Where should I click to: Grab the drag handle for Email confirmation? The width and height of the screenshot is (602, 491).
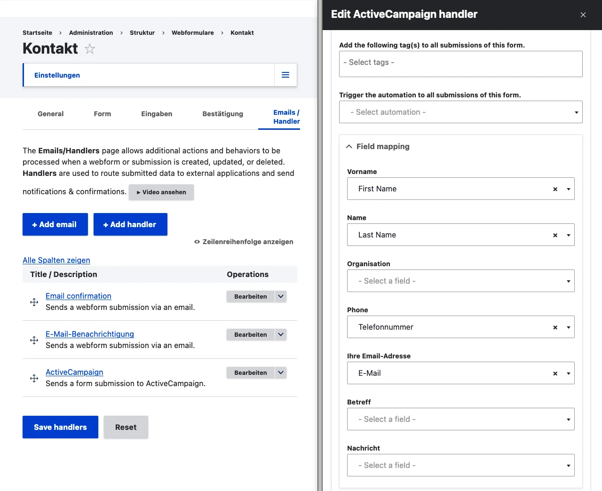point(34,302)
